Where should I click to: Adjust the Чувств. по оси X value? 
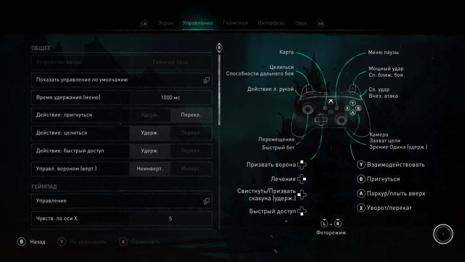click(170, 218)
